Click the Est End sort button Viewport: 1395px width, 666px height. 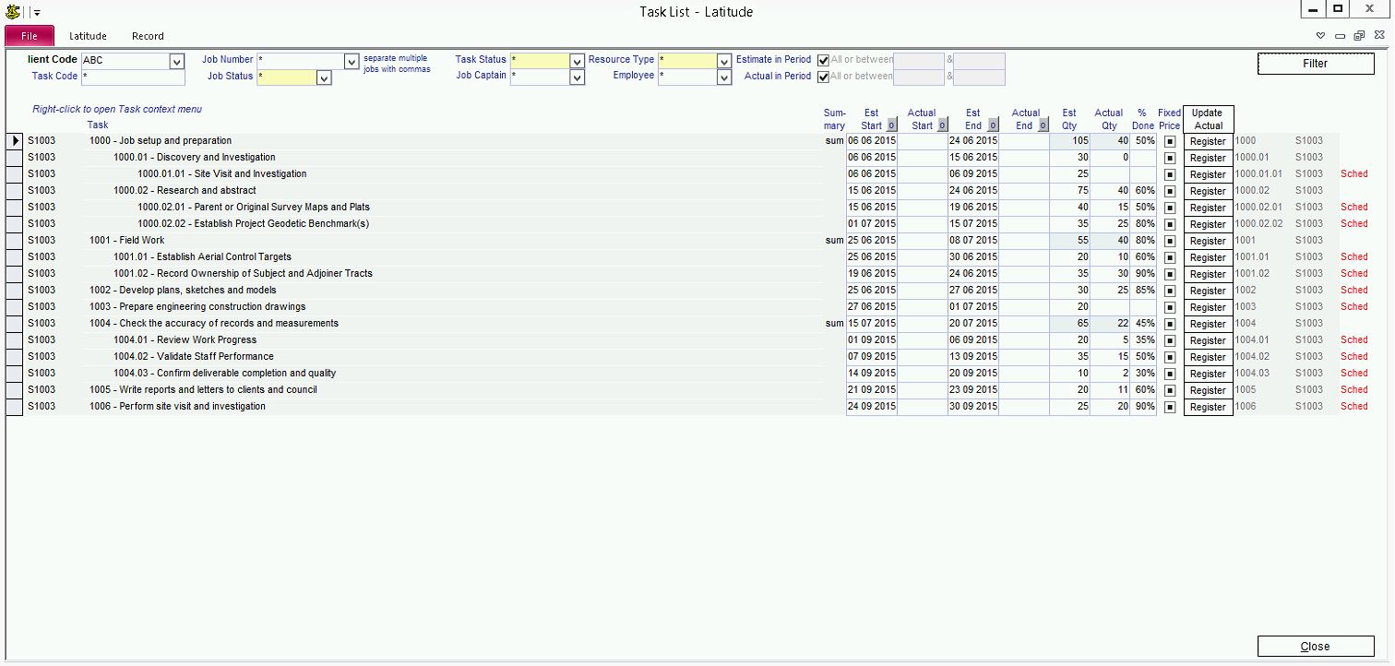993,125
